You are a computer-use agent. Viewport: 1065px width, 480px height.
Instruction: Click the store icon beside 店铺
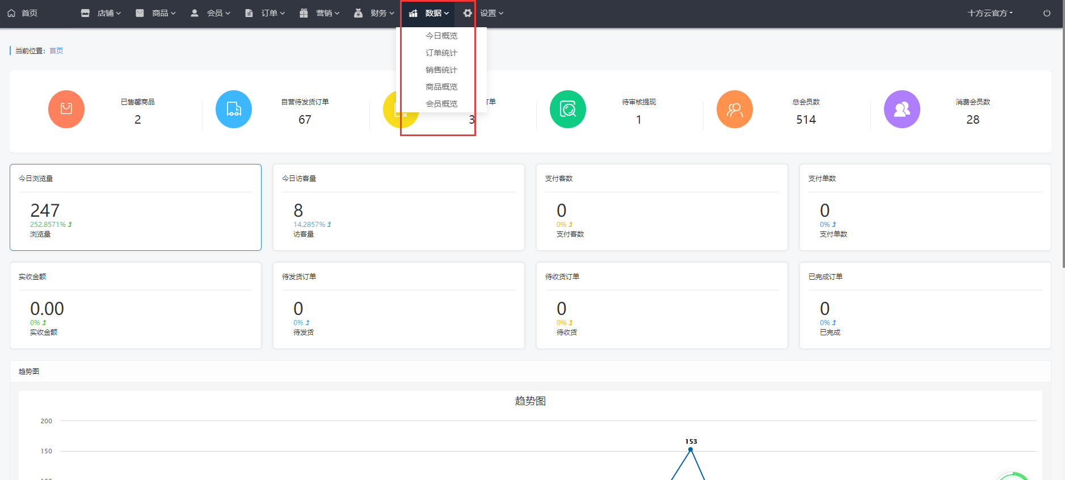coord(85,13)
